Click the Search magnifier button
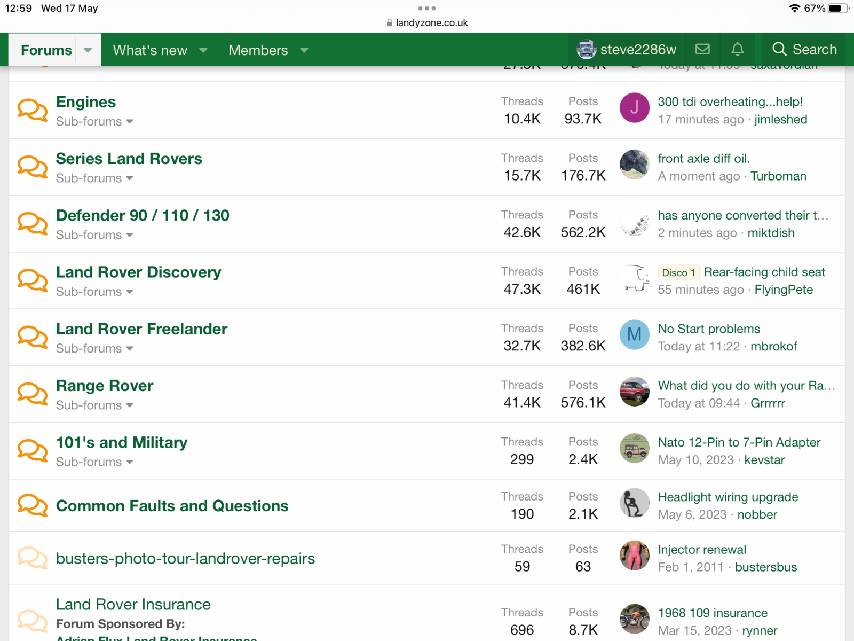 click(804, 49)
